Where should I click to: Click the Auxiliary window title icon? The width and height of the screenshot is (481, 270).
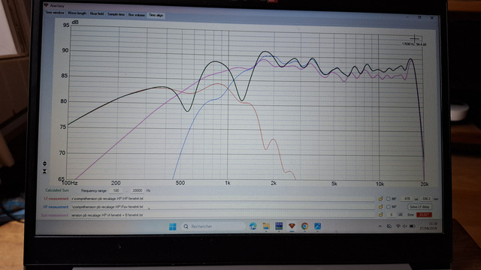[47, 5]
